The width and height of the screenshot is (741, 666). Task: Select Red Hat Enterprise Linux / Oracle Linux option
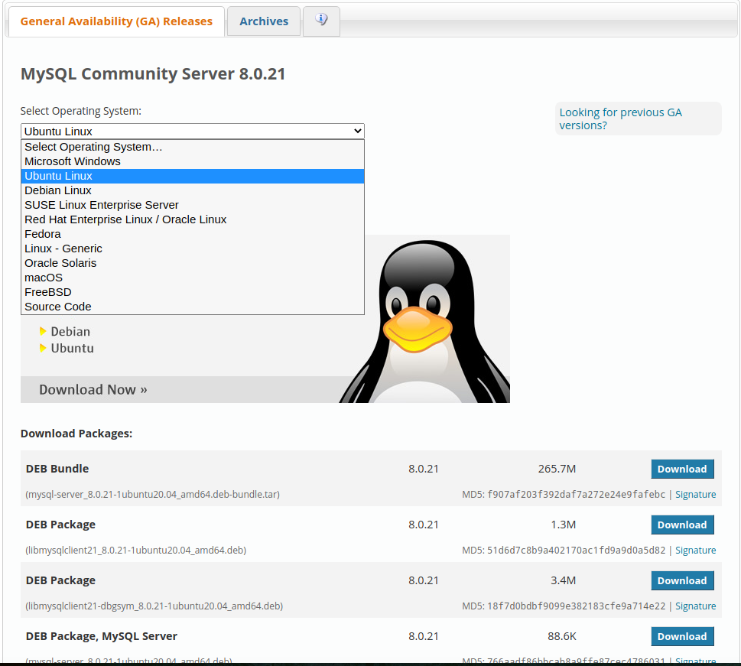pos(125,219)
